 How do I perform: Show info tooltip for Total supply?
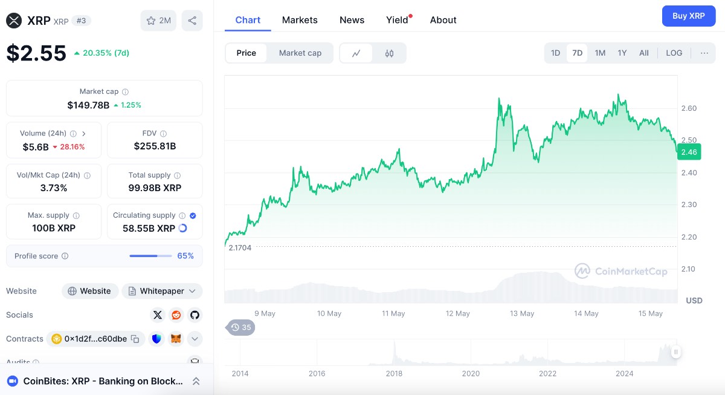click(x=177, y=175)
